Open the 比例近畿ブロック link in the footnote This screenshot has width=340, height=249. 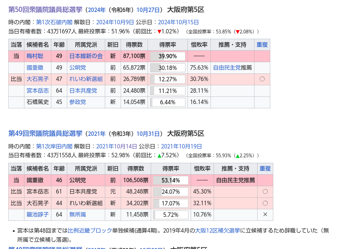90,231
